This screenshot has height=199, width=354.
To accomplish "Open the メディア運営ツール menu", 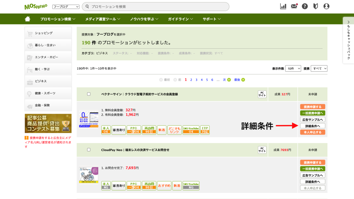I will (x=103, y=19).
